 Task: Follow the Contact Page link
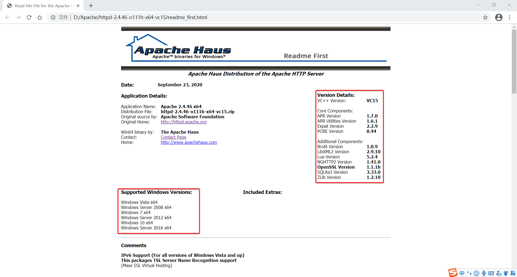[173, 137]
